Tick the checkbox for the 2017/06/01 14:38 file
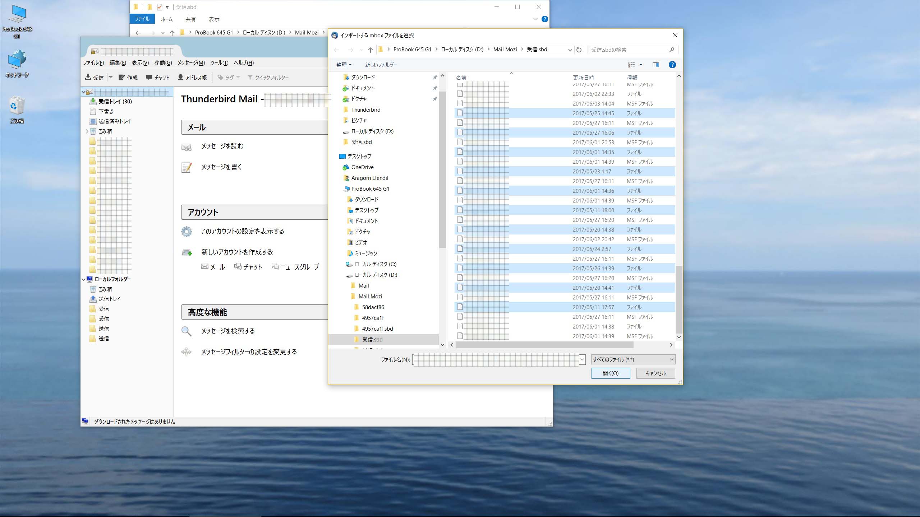Viewport: 920px width, 517px height. pyautogui.click(x=460, y=326)
